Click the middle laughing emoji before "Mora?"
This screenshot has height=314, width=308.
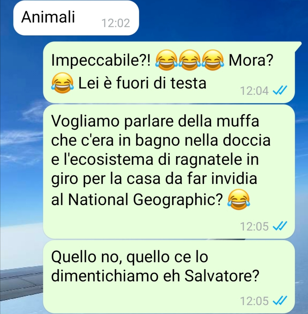[190, 60]
